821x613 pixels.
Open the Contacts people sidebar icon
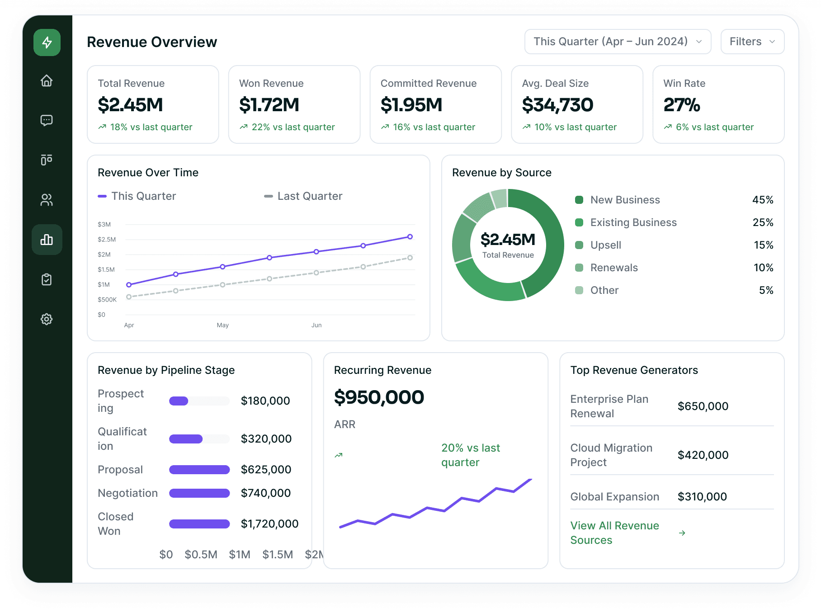47,200
